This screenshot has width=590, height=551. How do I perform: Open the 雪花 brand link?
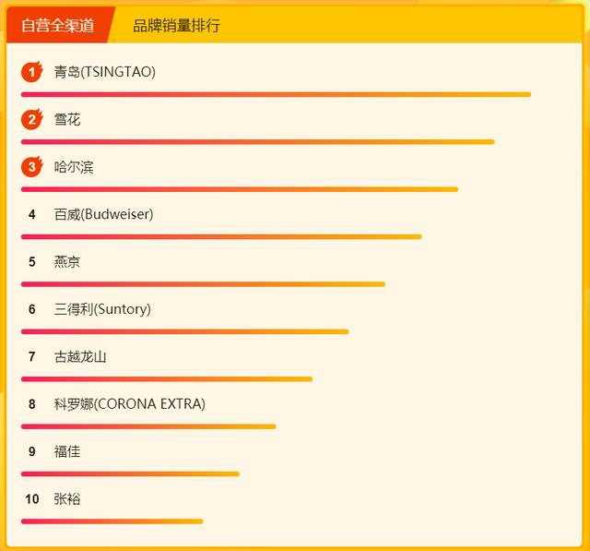(x=67, y=120)
